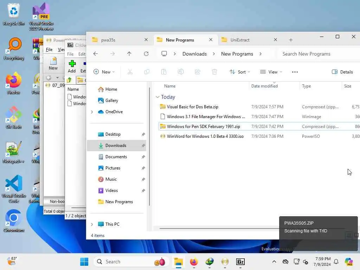Click the Delete trash icon in toolbar
Screen dimensions: 360x270
tap(214, 72)
